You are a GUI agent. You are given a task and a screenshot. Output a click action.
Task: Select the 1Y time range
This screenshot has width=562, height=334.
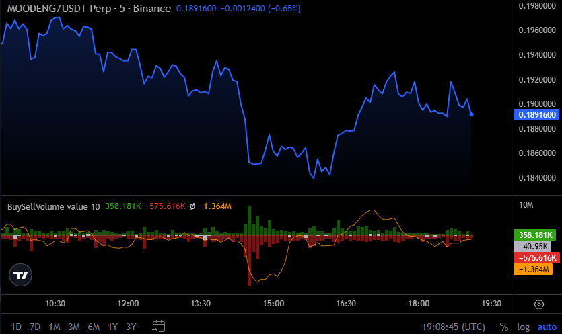112,327
